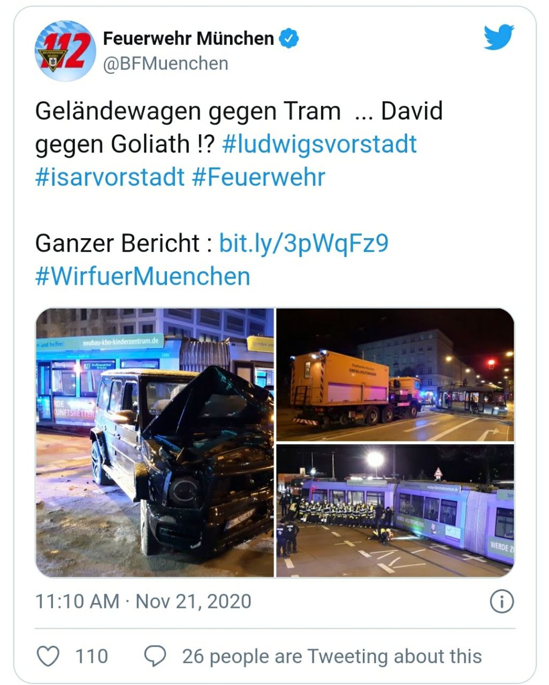
Task: Open the #WirfuerMuenchen hashtag
Action: click(x=143, y=277)
